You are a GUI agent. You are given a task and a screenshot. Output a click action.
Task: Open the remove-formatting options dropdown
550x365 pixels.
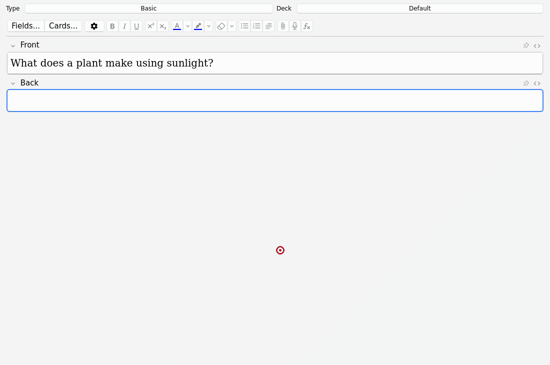pos(232,26)
